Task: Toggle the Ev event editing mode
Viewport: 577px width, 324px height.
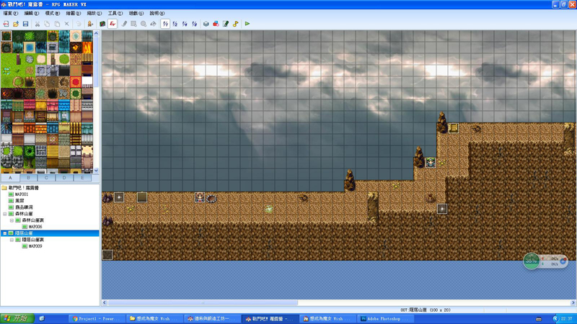Action: (x=113, y=24)
